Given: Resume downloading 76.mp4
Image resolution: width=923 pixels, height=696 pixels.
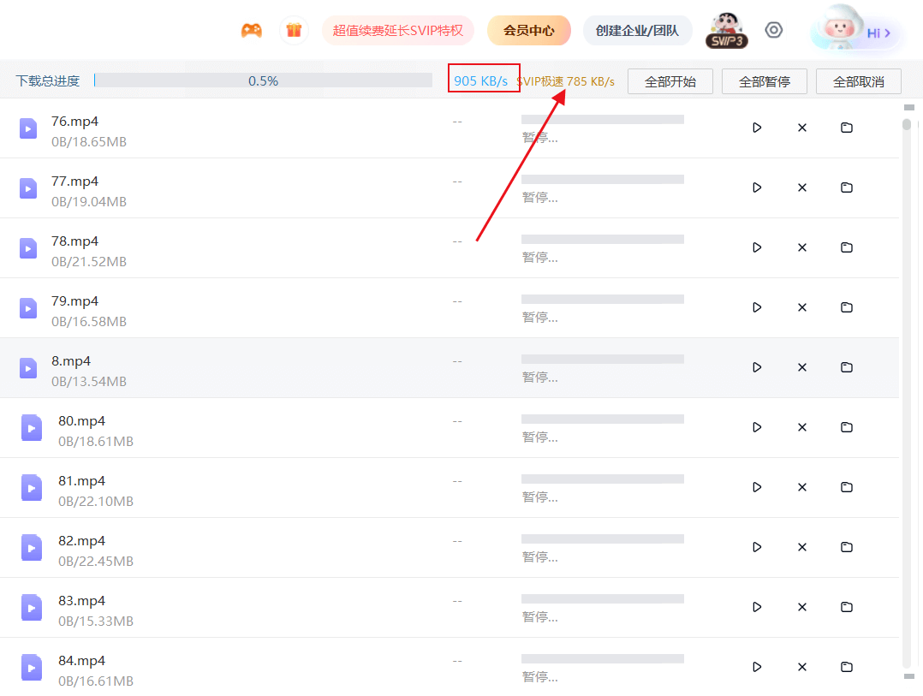Looking at the screenshot, I should coord(756,127).
